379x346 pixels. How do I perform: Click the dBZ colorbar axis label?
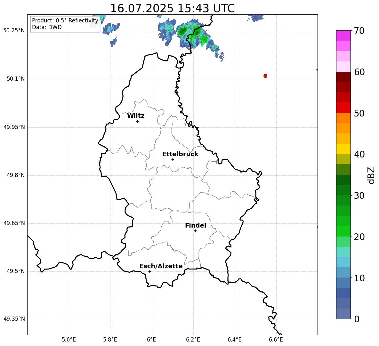click(x=371, y=175)
